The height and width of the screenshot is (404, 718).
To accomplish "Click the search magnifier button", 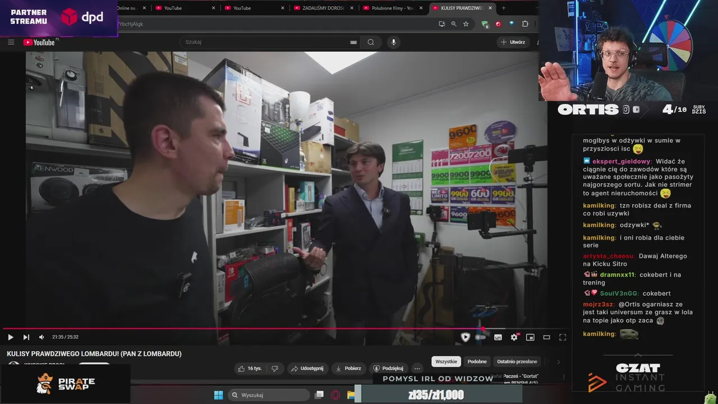I will pos(371,42).
